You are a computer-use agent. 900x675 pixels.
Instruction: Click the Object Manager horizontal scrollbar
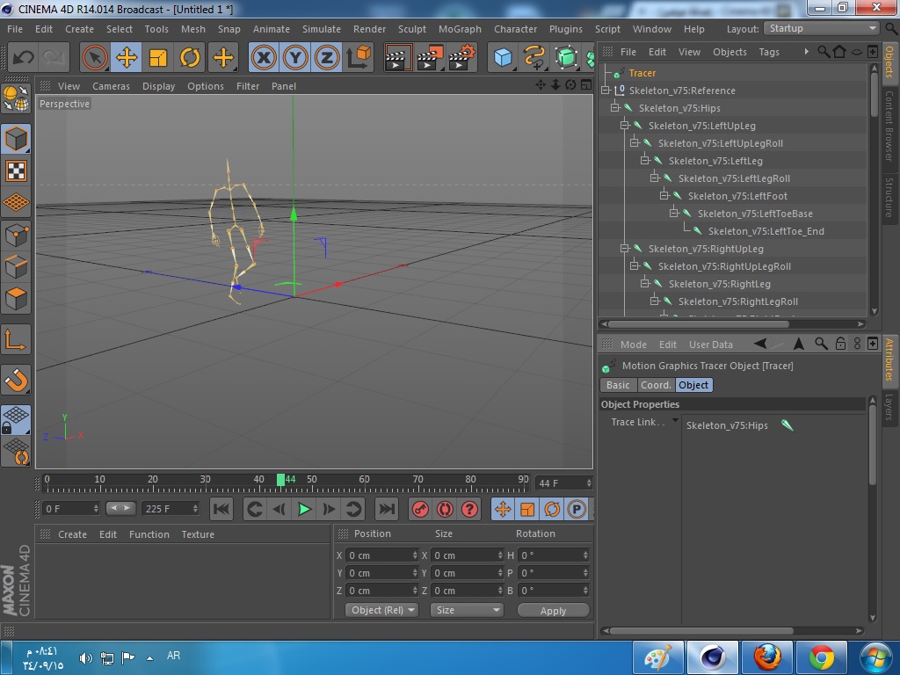point(699,324)
